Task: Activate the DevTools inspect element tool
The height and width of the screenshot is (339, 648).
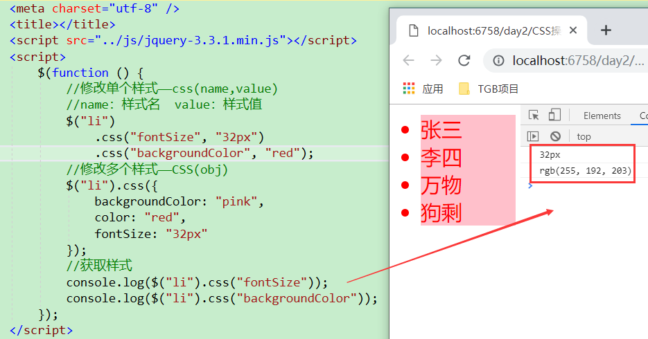Action: point(534,115)
